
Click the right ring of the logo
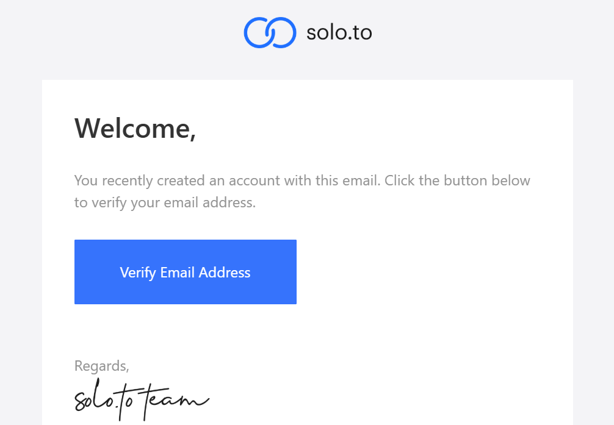point(282,32)
